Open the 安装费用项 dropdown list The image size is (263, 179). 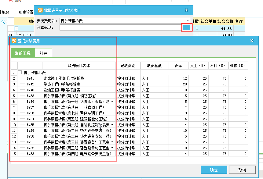coord(188,21)
